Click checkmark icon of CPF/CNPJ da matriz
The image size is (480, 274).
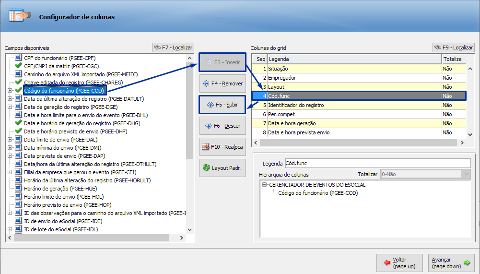tap(18, 65)
